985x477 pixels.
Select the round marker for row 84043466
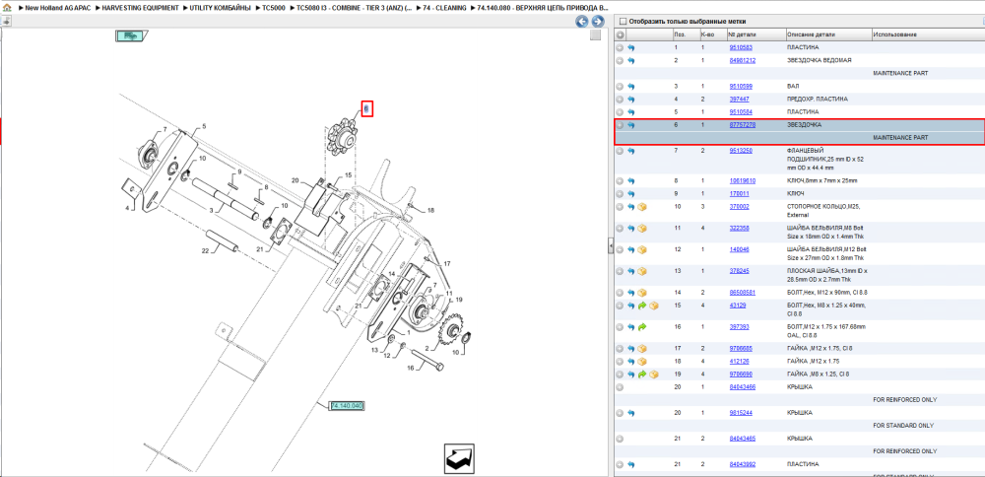620,387
